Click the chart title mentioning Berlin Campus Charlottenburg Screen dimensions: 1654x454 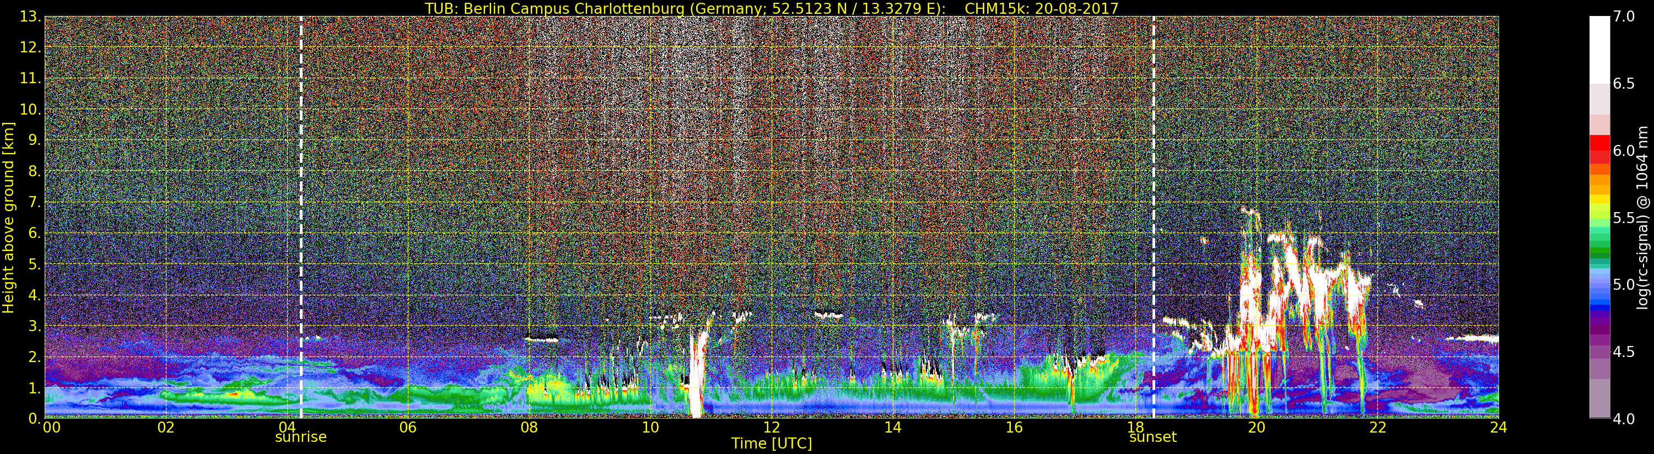[x=771, y=8]
